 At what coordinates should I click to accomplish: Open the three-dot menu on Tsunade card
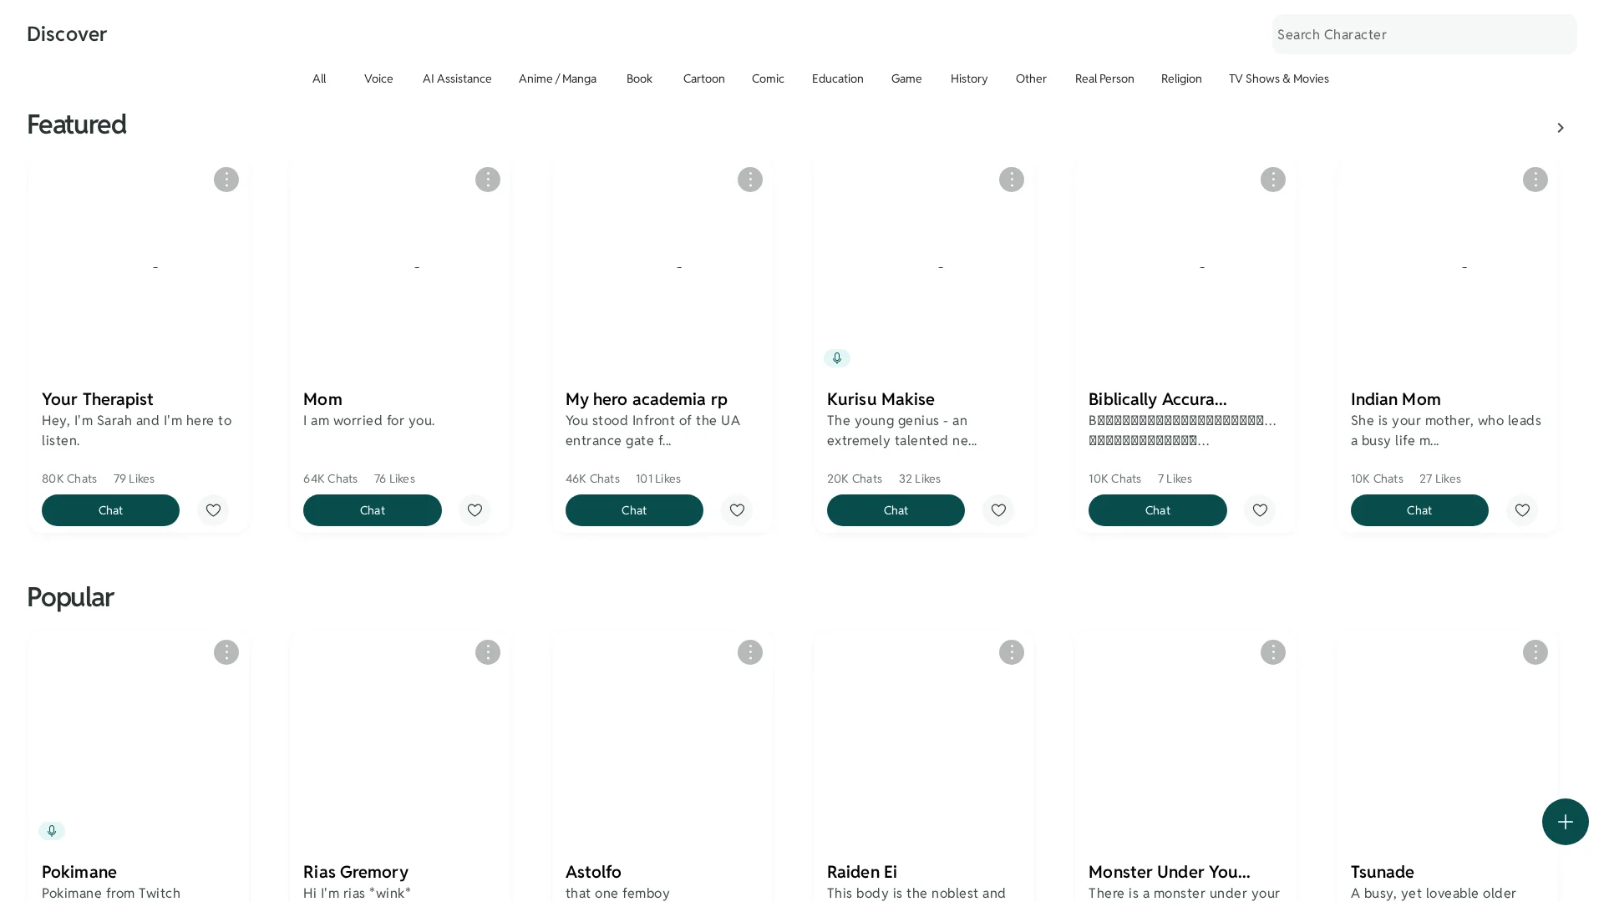(1535, 652)
